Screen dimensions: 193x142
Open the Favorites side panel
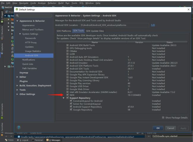(2, 129)
